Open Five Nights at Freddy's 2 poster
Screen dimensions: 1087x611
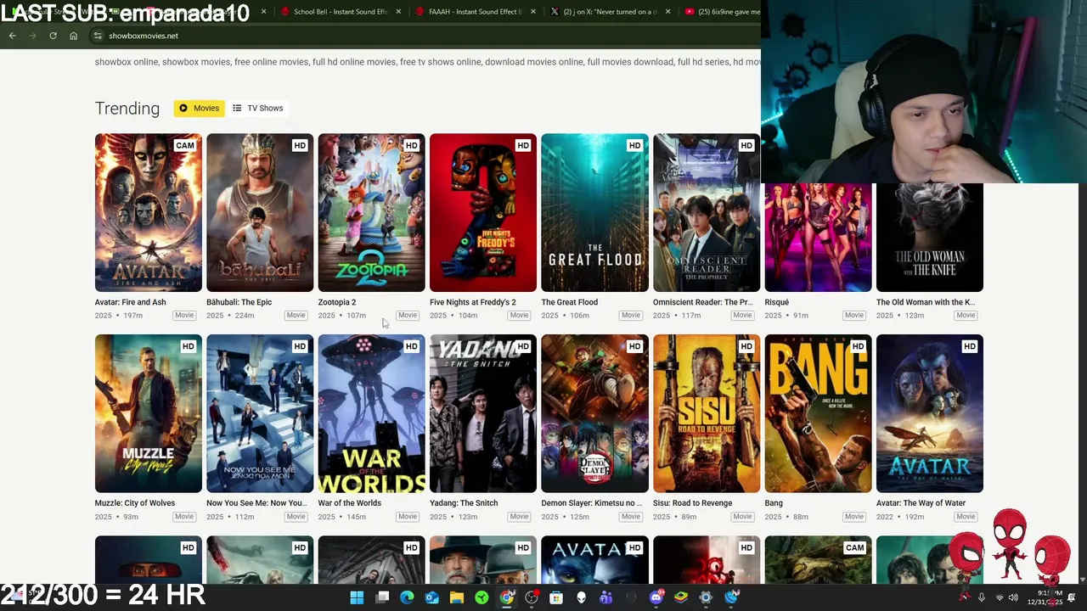pyautogui.click(x=483, y=212)
